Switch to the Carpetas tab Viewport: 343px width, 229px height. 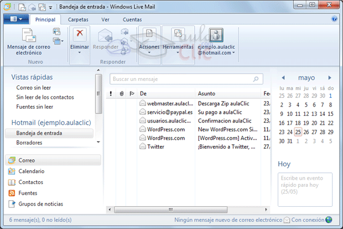(78, 19)
